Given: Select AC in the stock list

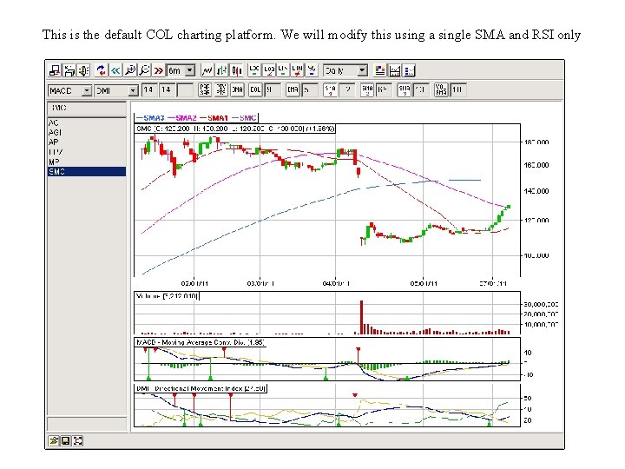Looking at the screenshot, I should [x=87, y=122].
